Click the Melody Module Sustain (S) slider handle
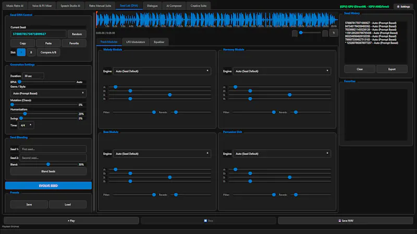This screenshot has width=417, height=234. click(x=170, y=95)
